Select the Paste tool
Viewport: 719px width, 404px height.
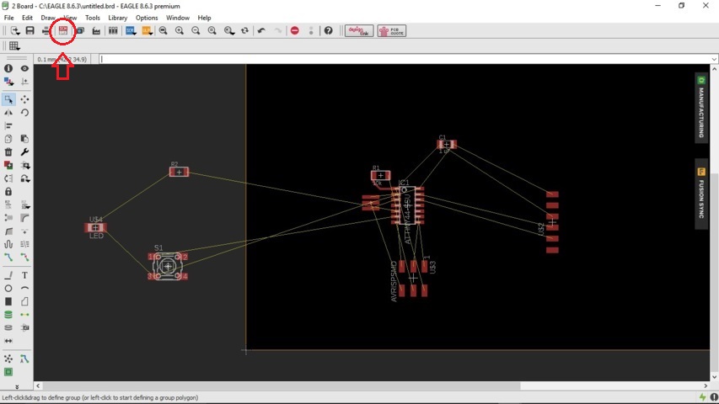point(24,139)
